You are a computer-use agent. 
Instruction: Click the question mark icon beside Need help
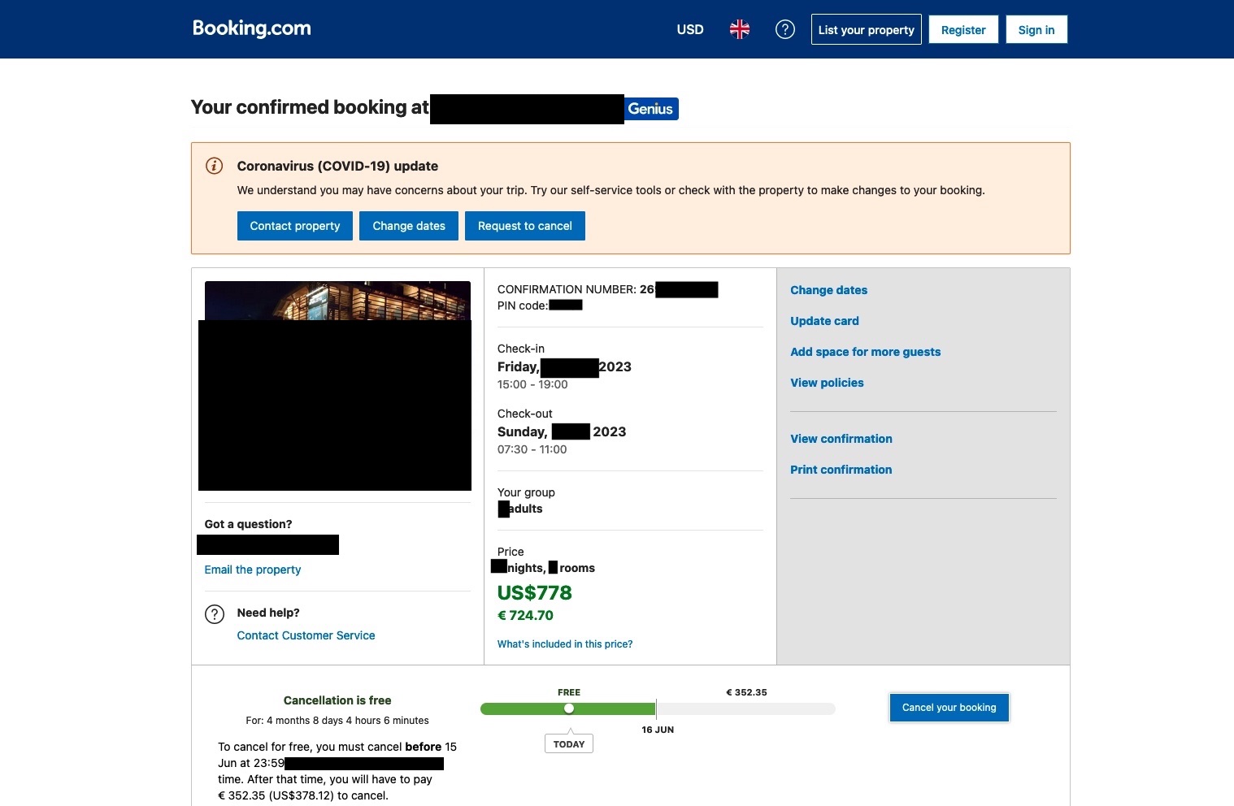coord(214,613)
